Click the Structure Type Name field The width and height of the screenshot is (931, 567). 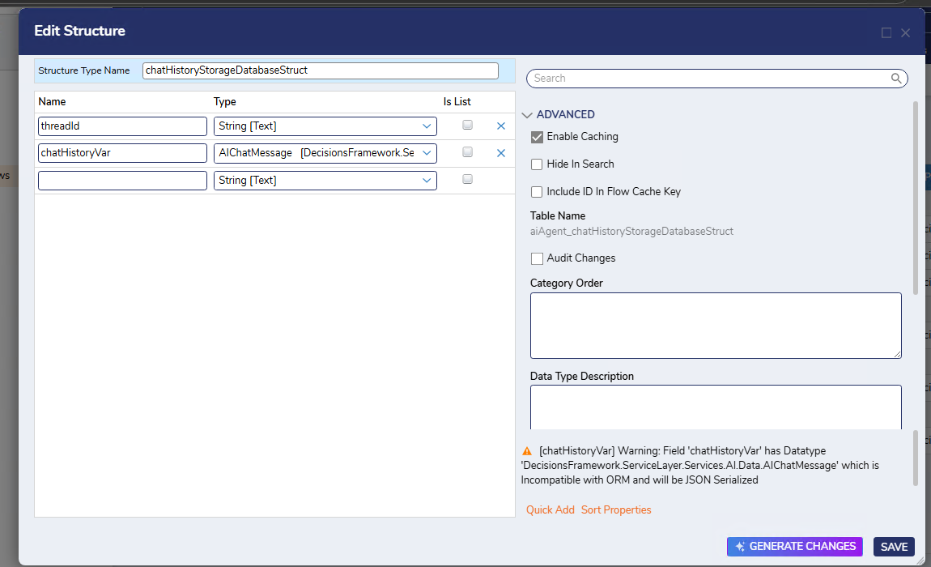pos(320,70)
